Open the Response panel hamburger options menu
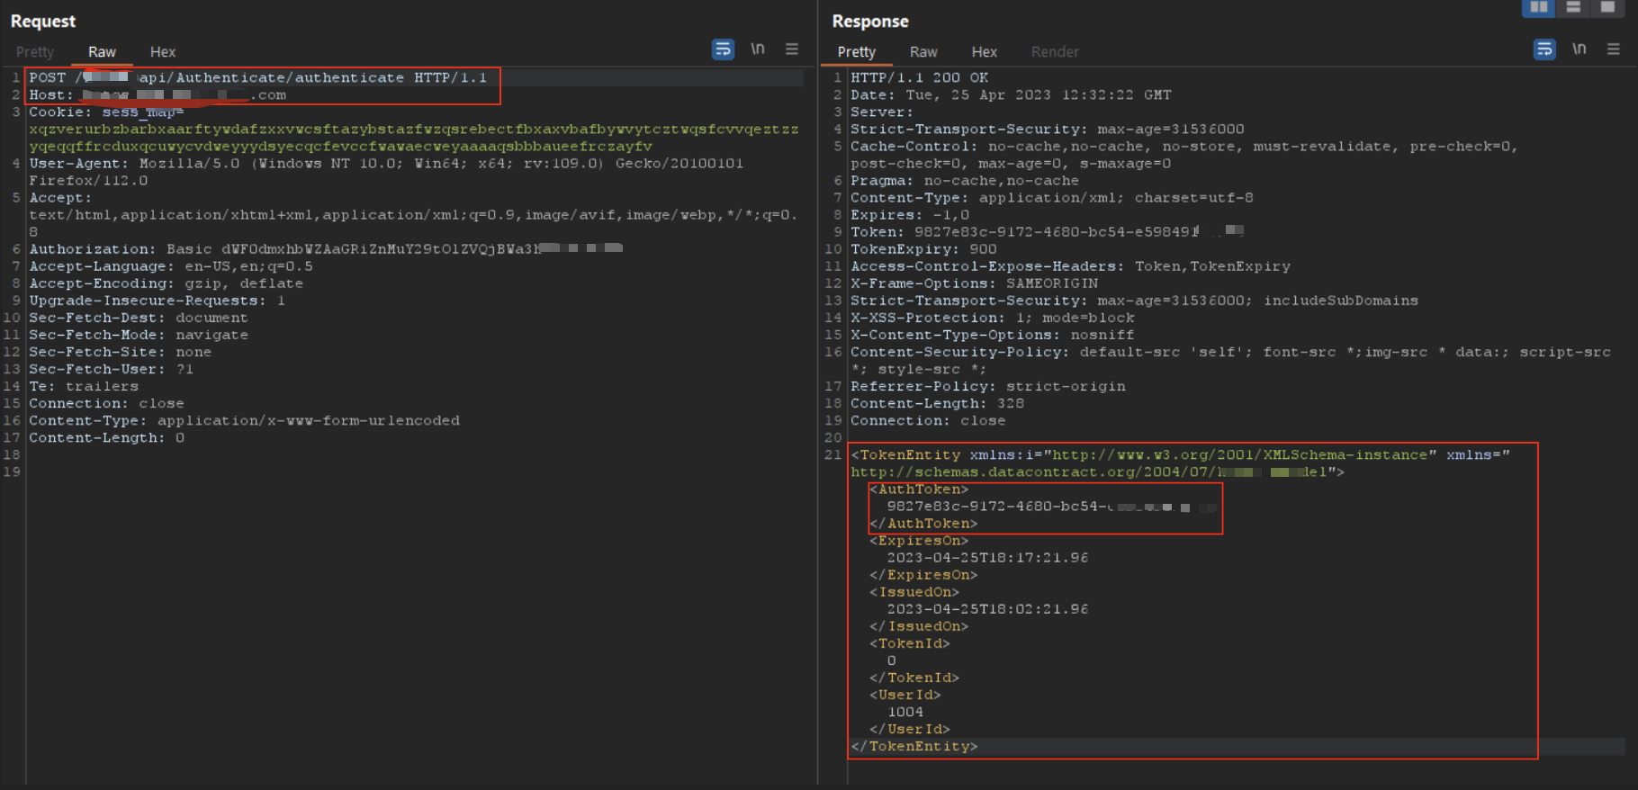Viewport: 1638px width, 790px height. pyautogui.click(x=1613, y=49)
